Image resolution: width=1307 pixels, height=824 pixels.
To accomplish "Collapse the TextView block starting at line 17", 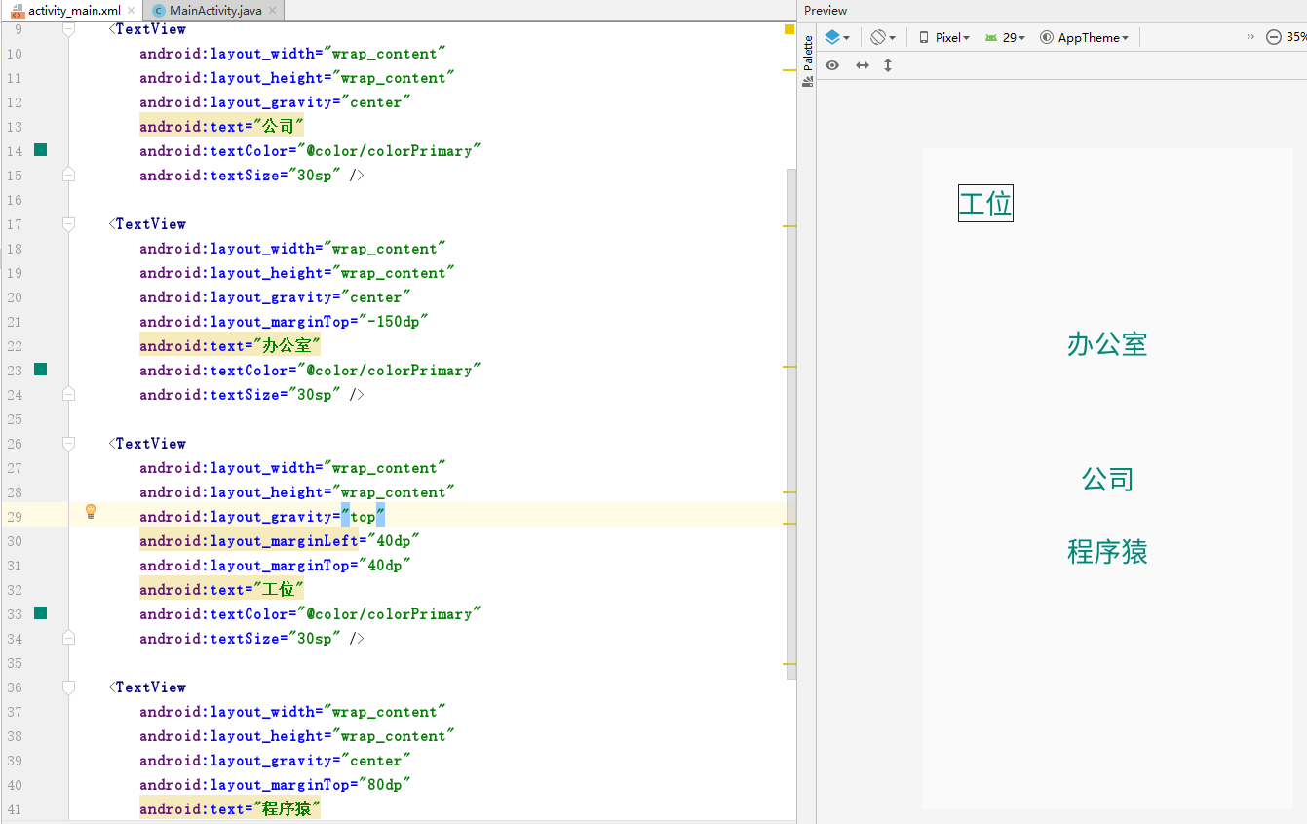I will coord(68,224).
